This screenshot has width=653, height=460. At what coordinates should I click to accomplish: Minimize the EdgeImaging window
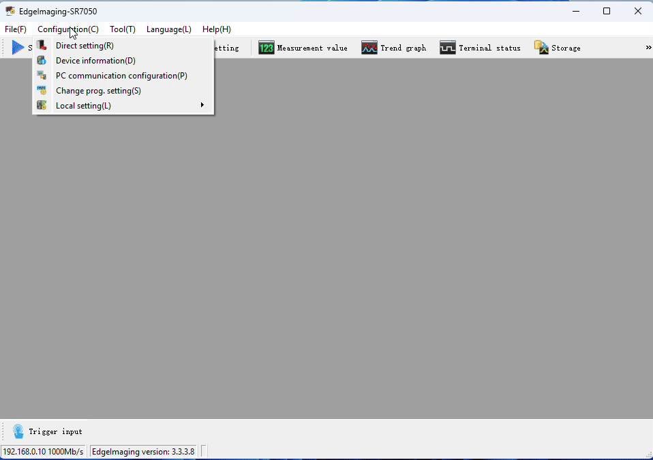pos(576,11)
